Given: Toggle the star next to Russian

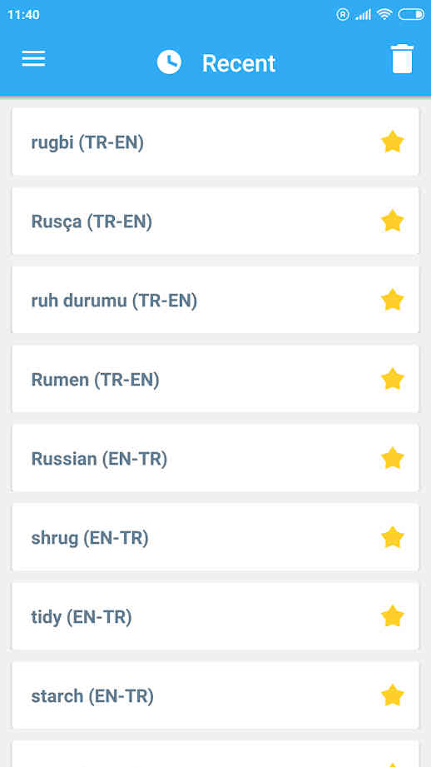Looking at the screenshot, I should pyautogui.click(x=393, y=459).
